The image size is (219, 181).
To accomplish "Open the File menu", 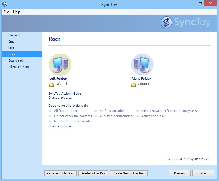I will [x=6, y=12].
